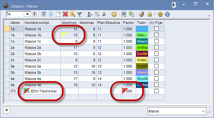Select row marker of Klasse 1a

(x=7, y=29)
